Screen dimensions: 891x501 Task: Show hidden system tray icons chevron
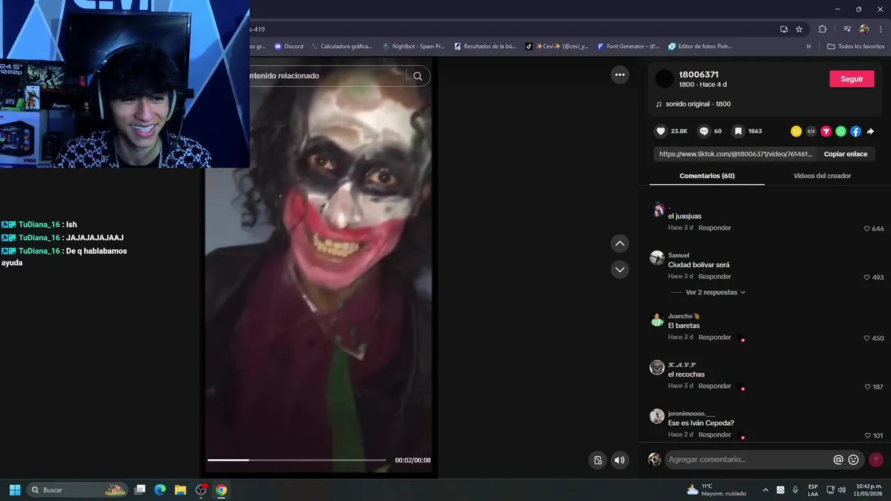pos(766,490)
